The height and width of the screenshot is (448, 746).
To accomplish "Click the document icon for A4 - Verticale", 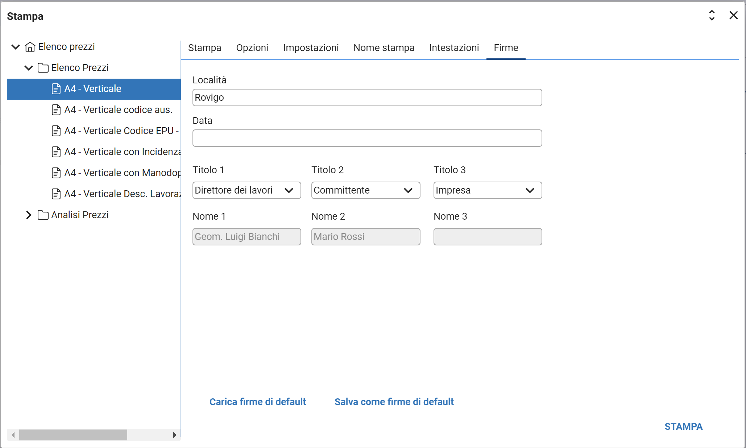I will [x=56, y=89].
